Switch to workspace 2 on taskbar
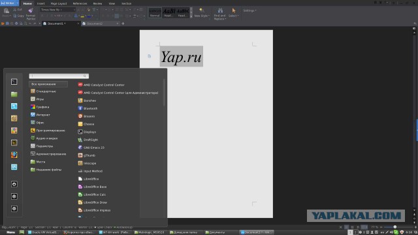 355,232
